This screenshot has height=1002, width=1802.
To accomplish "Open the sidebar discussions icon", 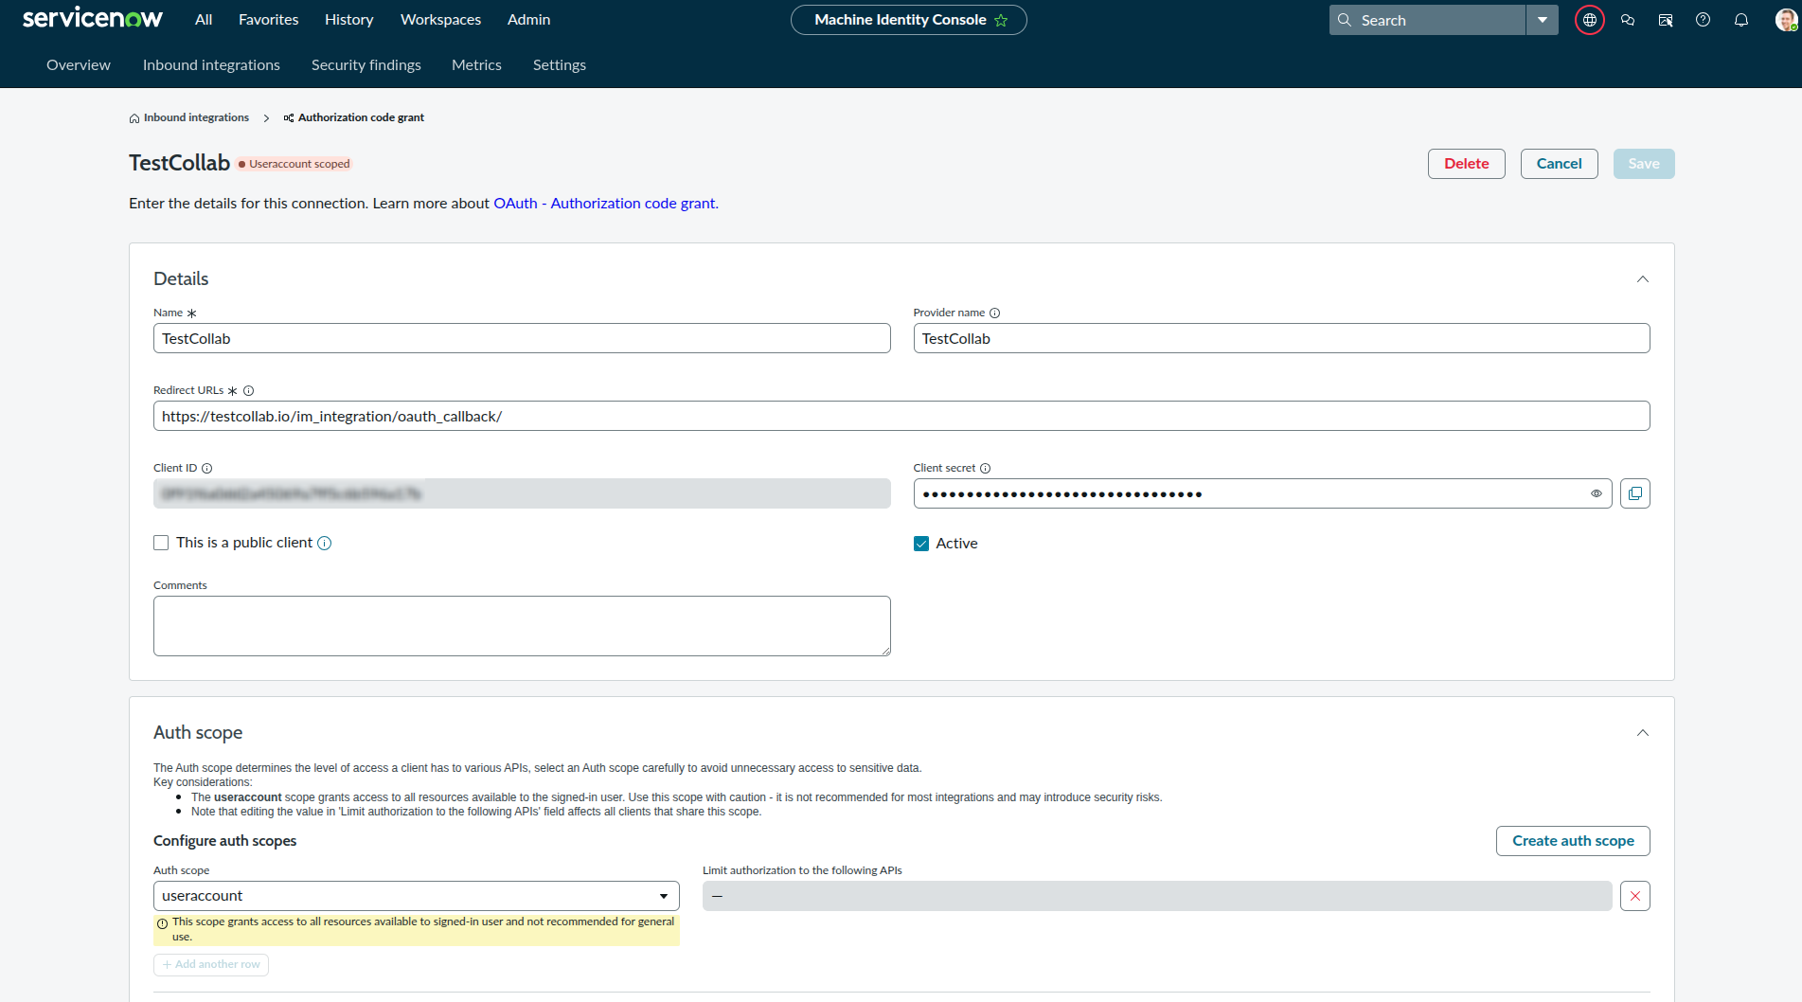I will click(1666, 20).
